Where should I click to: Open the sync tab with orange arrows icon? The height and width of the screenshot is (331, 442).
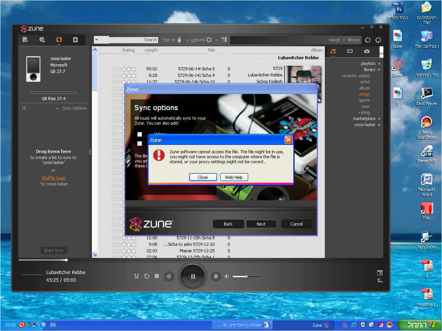click(59, 40)
